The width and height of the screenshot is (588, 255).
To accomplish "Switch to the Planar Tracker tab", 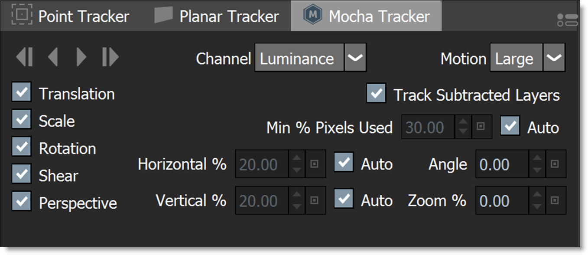I will [217, 16].
